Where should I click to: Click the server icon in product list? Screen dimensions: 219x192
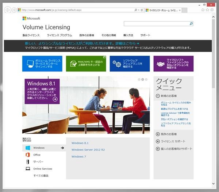[28, 162]
